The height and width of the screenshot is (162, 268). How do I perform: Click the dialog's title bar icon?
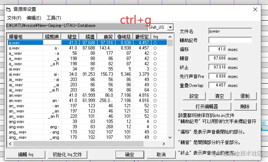[9, 10]
